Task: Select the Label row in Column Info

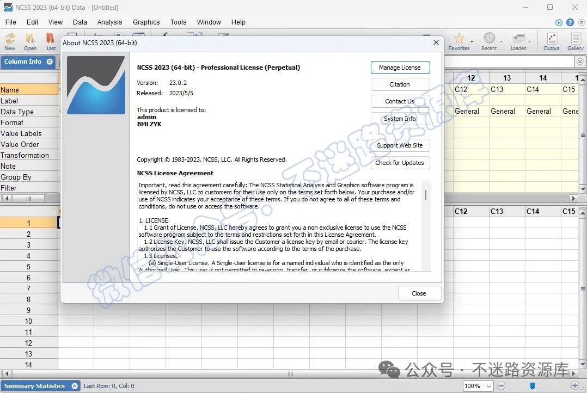Action: coord(29,101)
